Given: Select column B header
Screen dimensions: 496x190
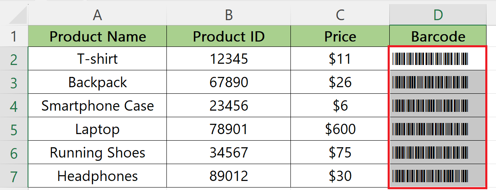Looking at the screenshot, I should click(229, 15).
